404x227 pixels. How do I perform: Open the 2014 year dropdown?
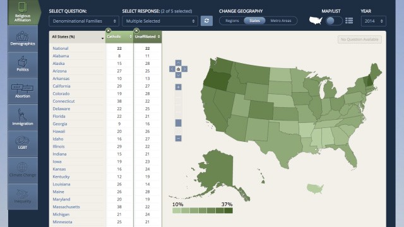pyautogui.click(x=373, y=21)
